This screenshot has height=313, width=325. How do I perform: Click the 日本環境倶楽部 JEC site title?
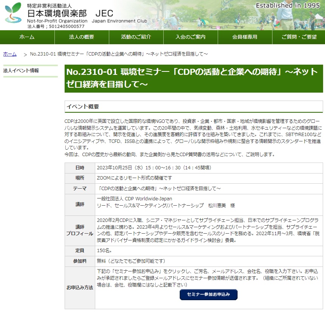[70, 14]
